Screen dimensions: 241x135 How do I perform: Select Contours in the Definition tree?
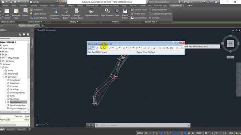pyautogui.click(x=14, y=86)
